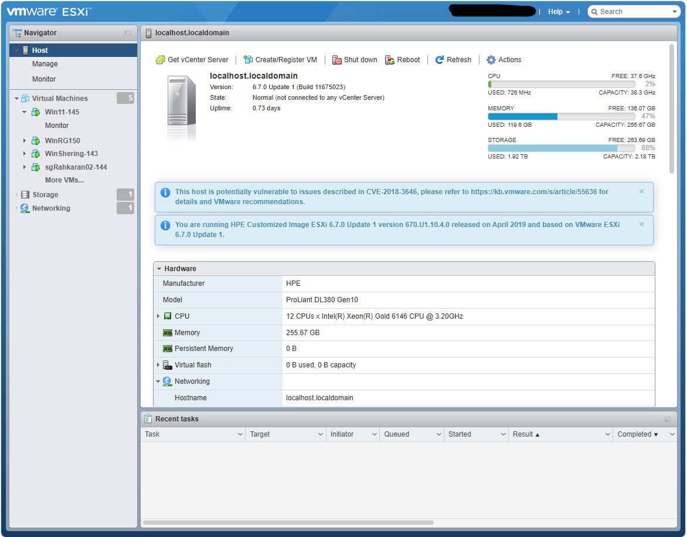Collapse the Virtual Machines tree
This screenshot has height=537, width=687.
[16, 98]
